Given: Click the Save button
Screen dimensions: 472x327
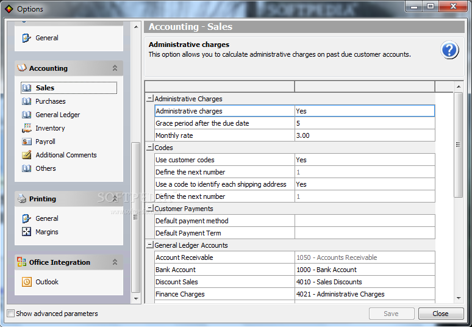Looking at the screenshot, I should pyautogui.click(x=392, y=314).
